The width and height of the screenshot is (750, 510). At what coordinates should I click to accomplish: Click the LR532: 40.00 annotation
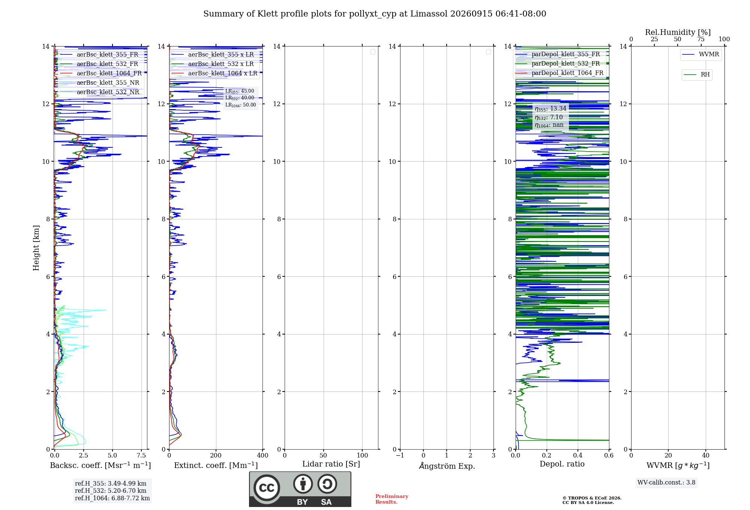tap(240, 98)
